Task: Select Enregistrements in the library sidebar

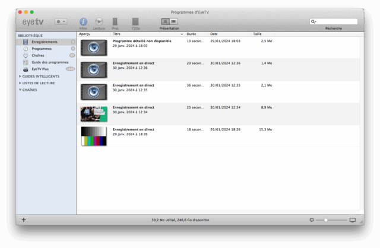Action: [45, 42]
